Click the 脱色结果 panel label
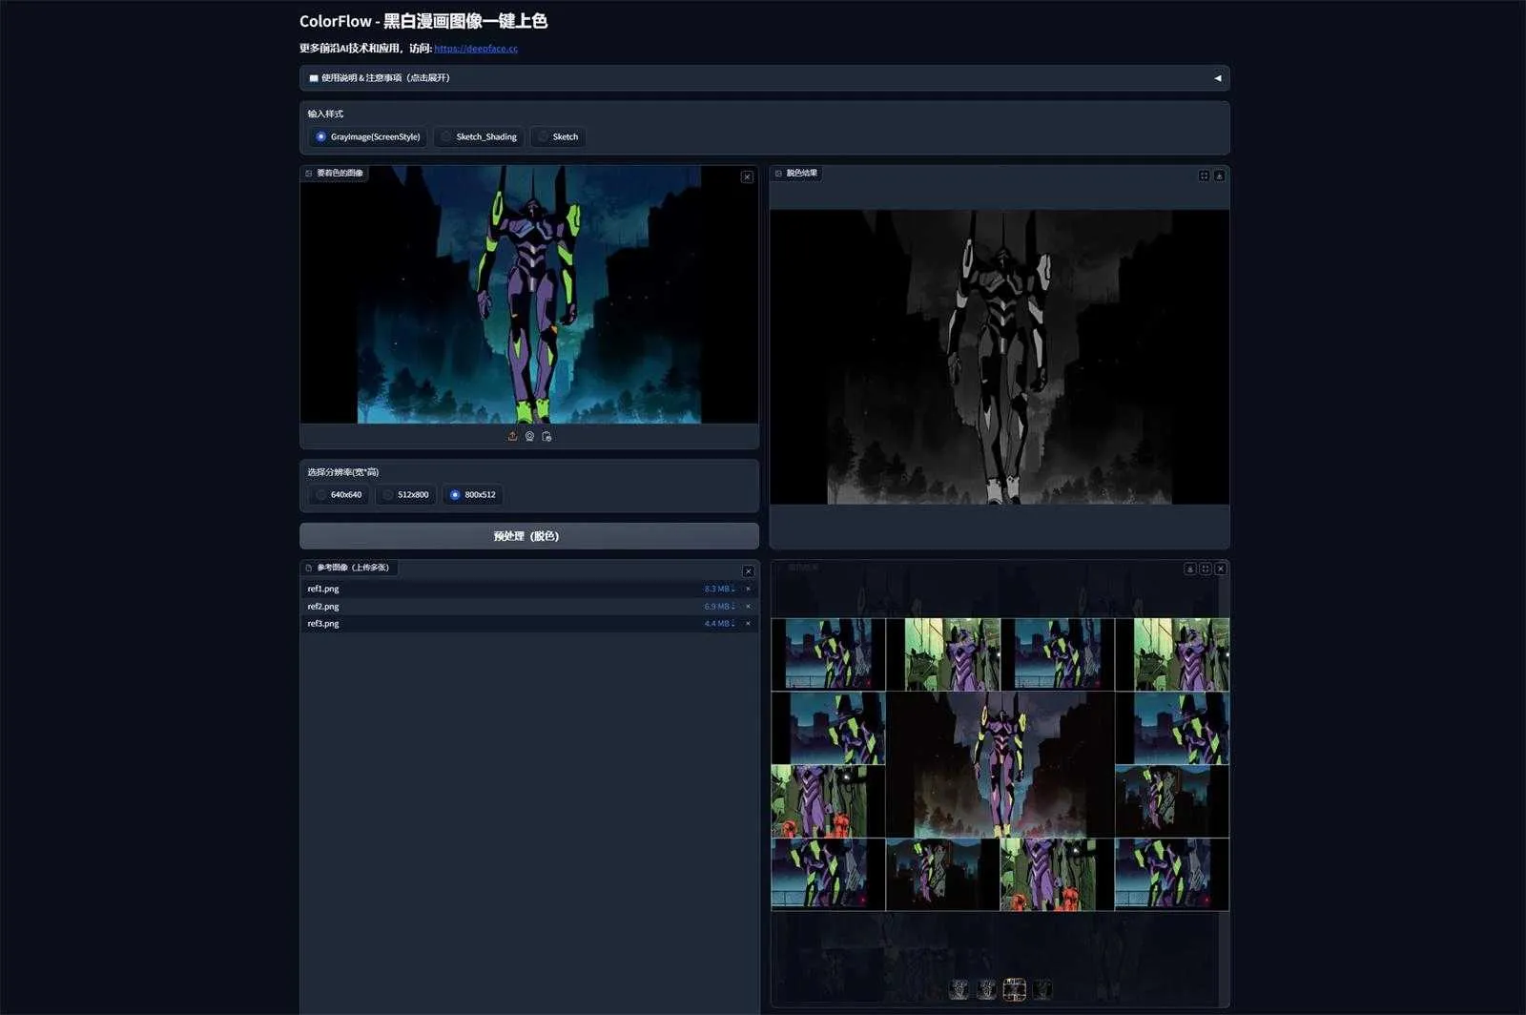The width and height of the screenshot is (1526, 1015). [798, 174]
